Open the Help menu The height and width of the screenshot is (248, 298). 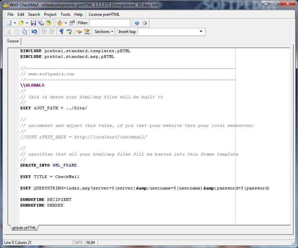(78, 14)
